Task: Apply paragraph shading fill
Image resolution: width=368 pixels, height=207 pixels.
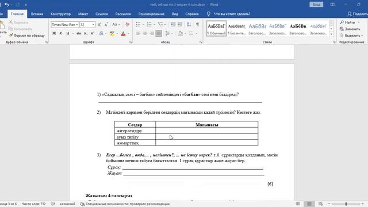Action: tap(180, 33)
